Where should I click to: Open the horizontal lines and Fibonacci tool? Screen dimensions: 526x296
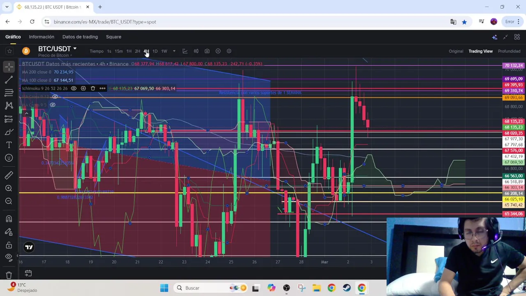[x=9, y=92]
